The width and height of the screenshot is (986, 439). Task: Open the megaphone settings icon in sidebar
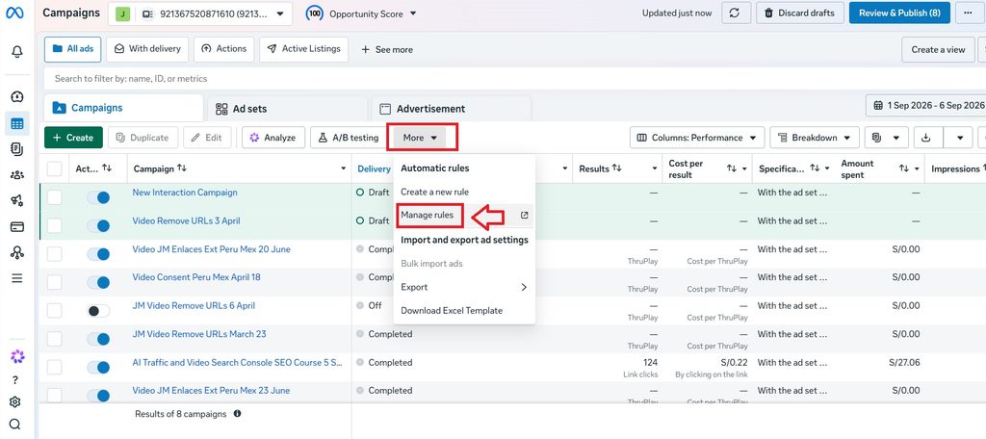(x=17, y=200)
